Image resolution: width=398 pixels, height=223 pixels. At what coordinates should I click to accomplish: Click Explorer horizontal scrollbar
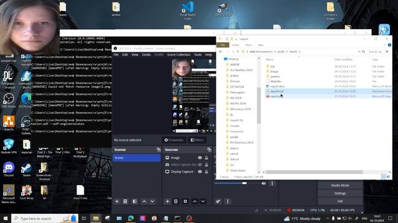pos(314,172)
